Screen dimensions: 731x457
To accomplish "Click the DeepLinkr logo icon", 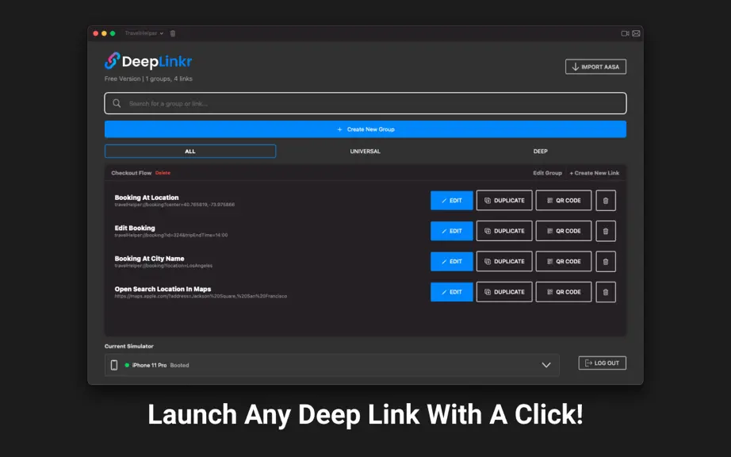I will point(112,60).
